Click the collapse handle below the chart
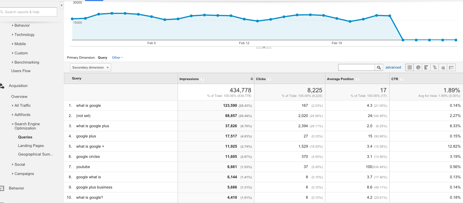463x203 pixels. (x=264, y=47)
